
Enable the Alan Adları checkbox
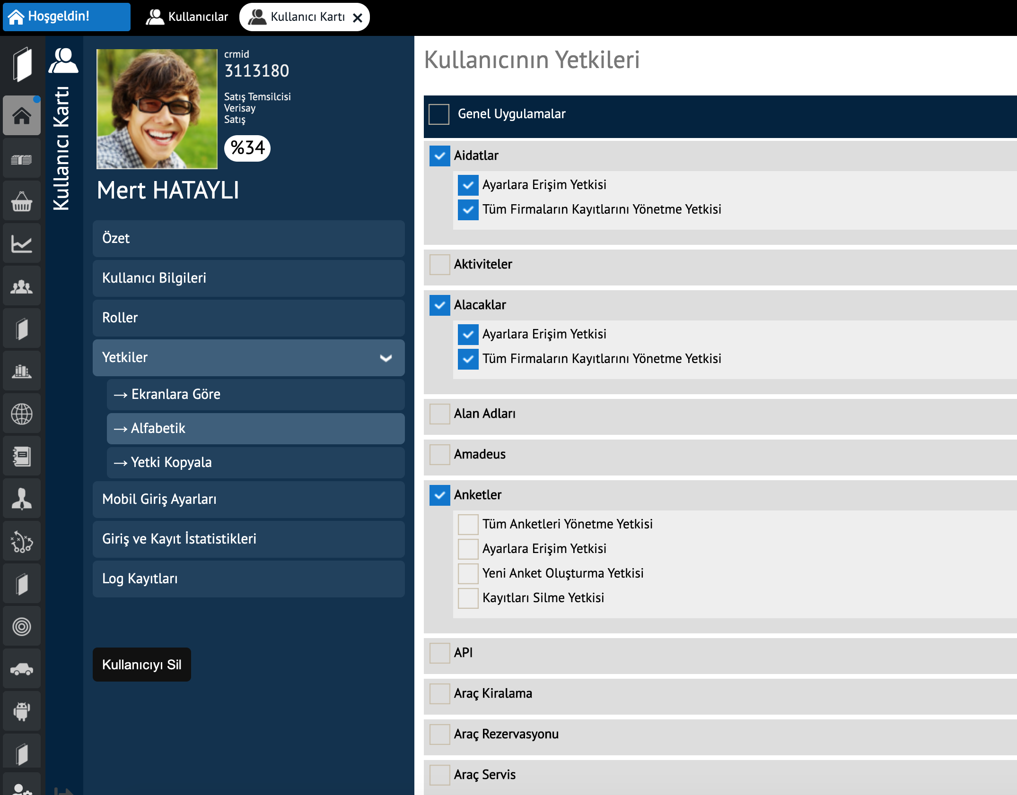440,414
